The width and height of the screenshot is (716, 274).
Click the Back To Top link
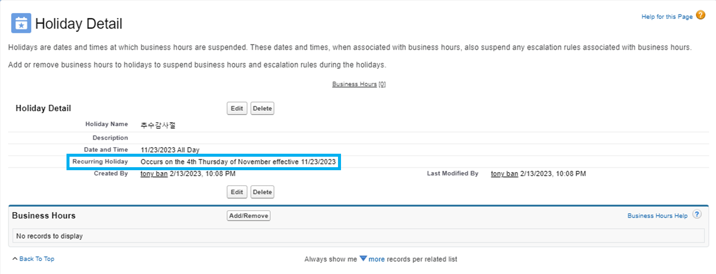click(x=36, y=259)
